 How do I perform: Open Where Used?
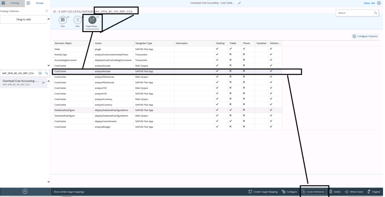[x=354, y=192]
